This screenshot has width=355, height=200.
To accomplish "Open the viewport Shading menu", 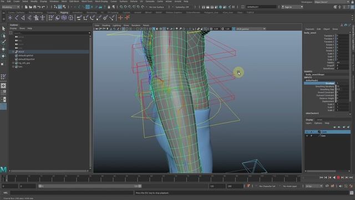I will (106, 26).
